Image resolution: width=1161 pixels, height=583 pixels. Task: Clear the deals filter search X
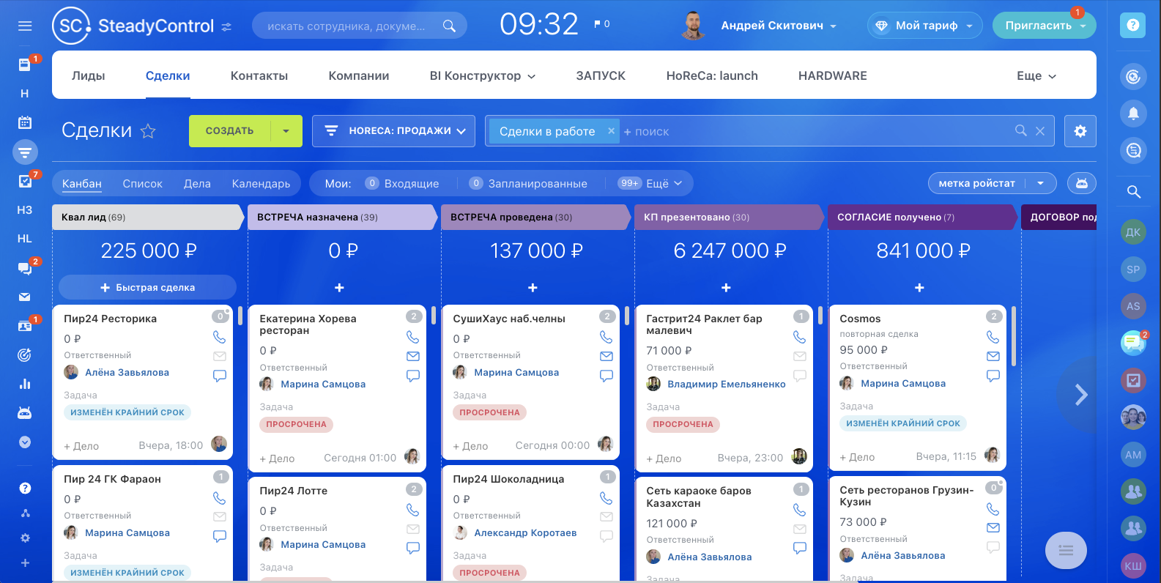(1040, 131)
